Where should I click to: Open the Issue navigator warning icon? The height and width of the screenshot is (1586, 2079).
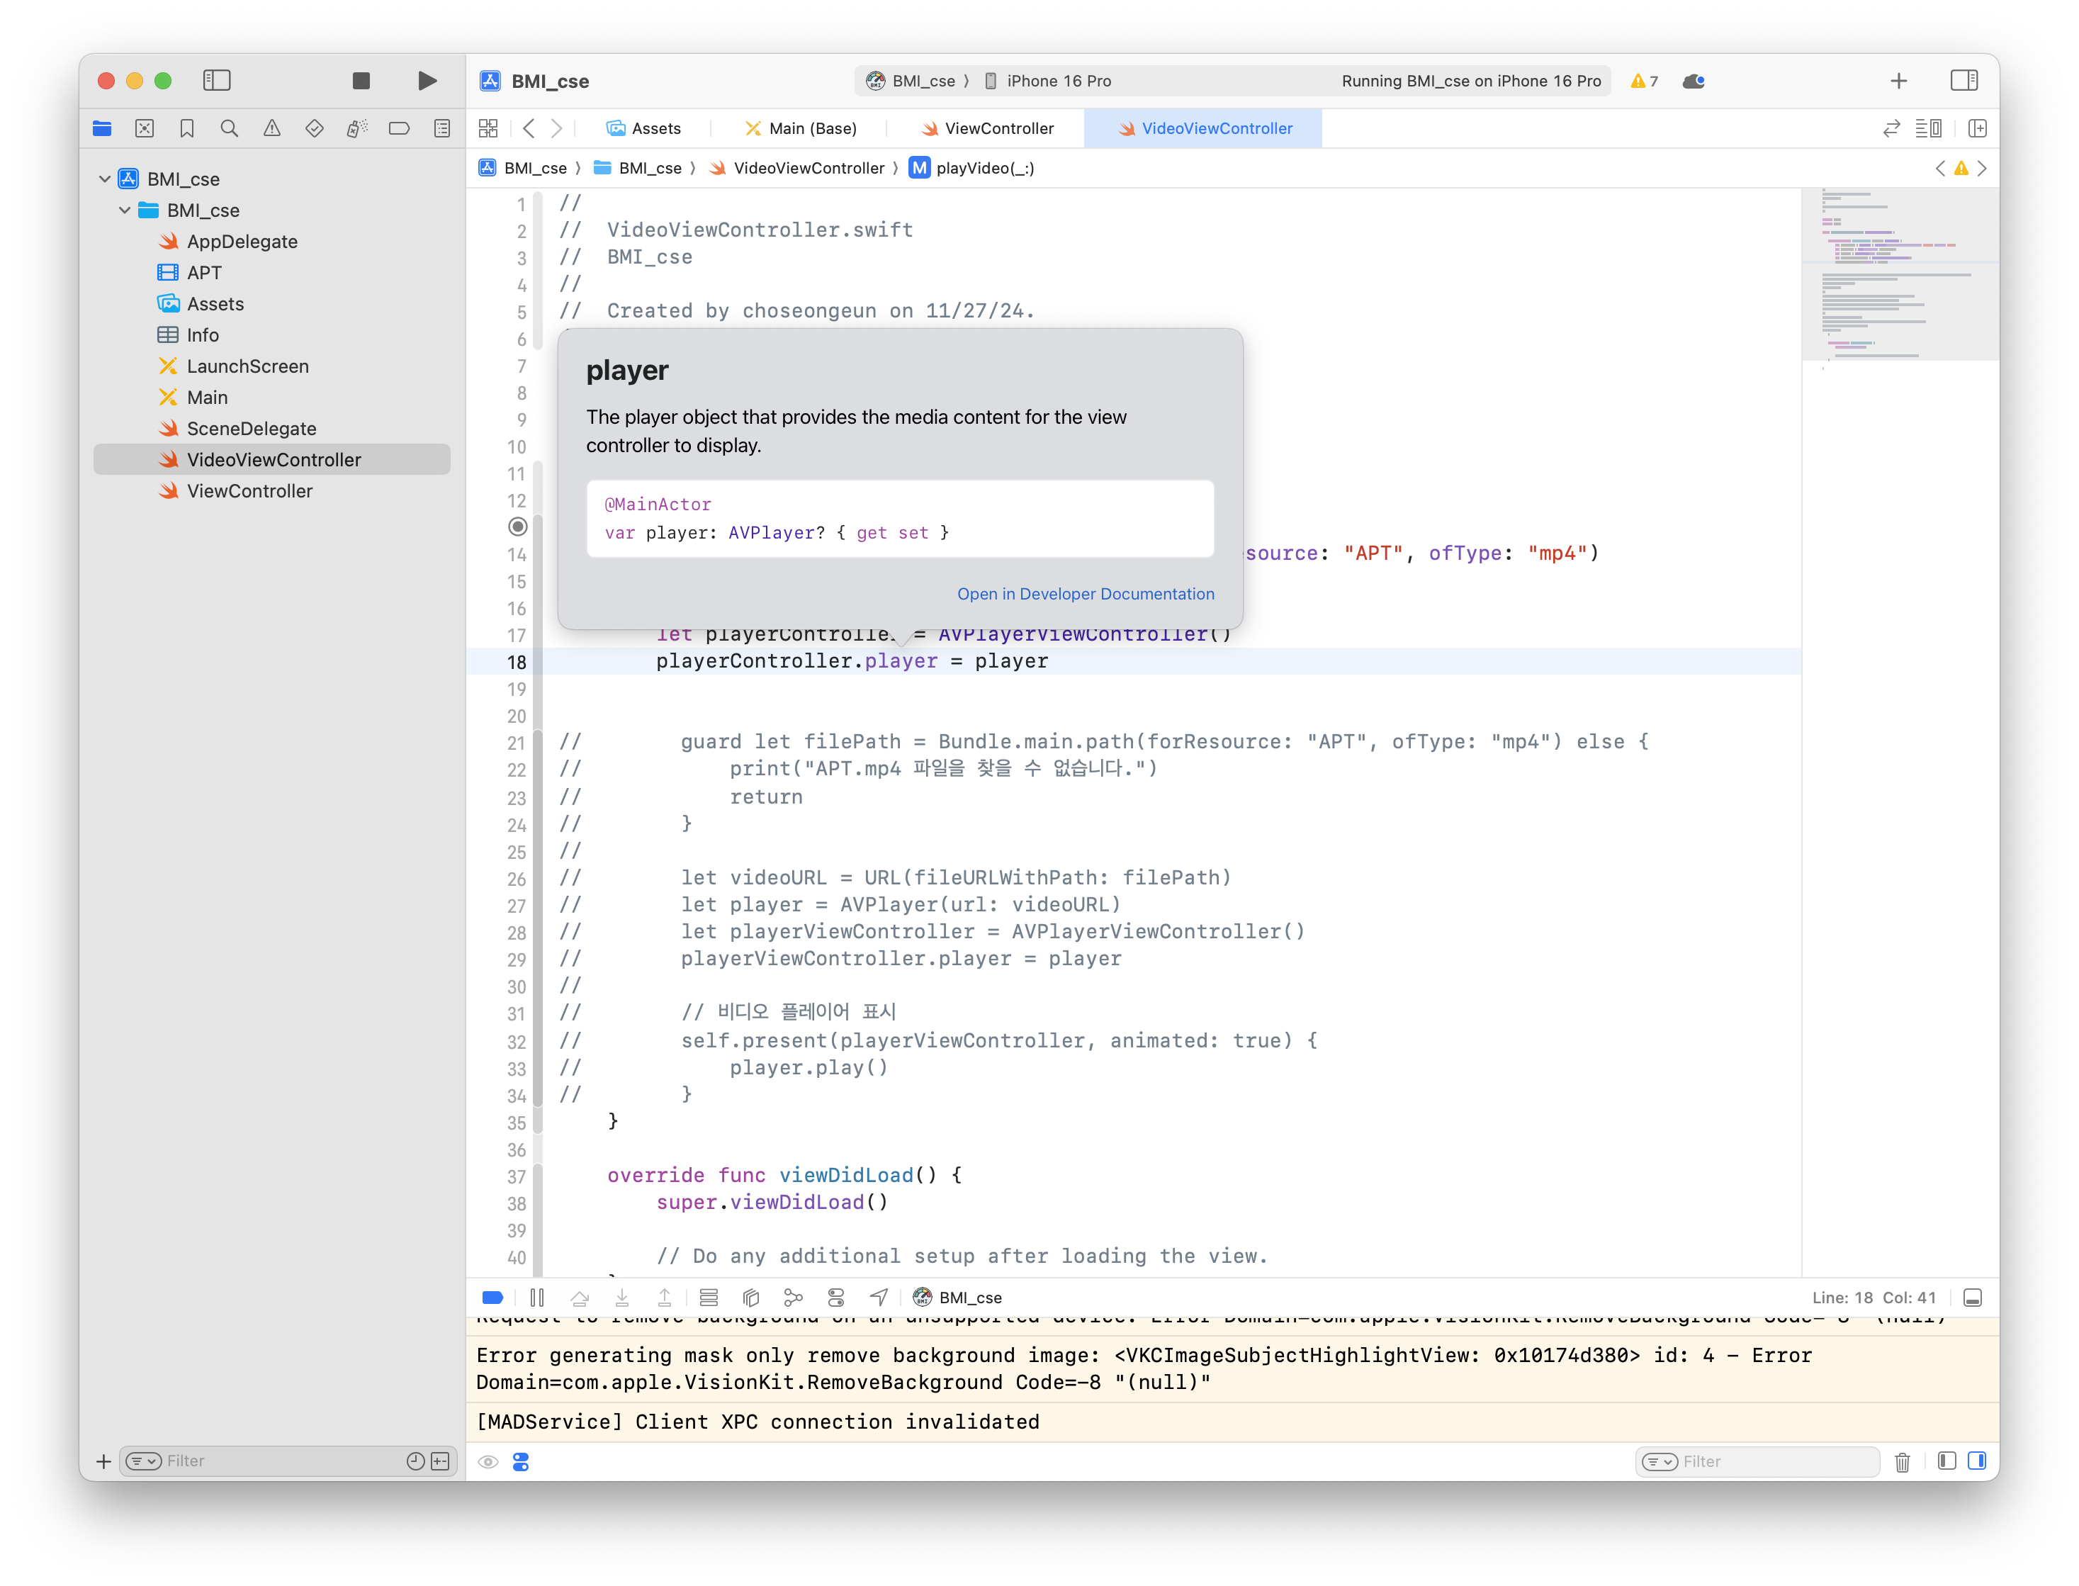(272, 128)
